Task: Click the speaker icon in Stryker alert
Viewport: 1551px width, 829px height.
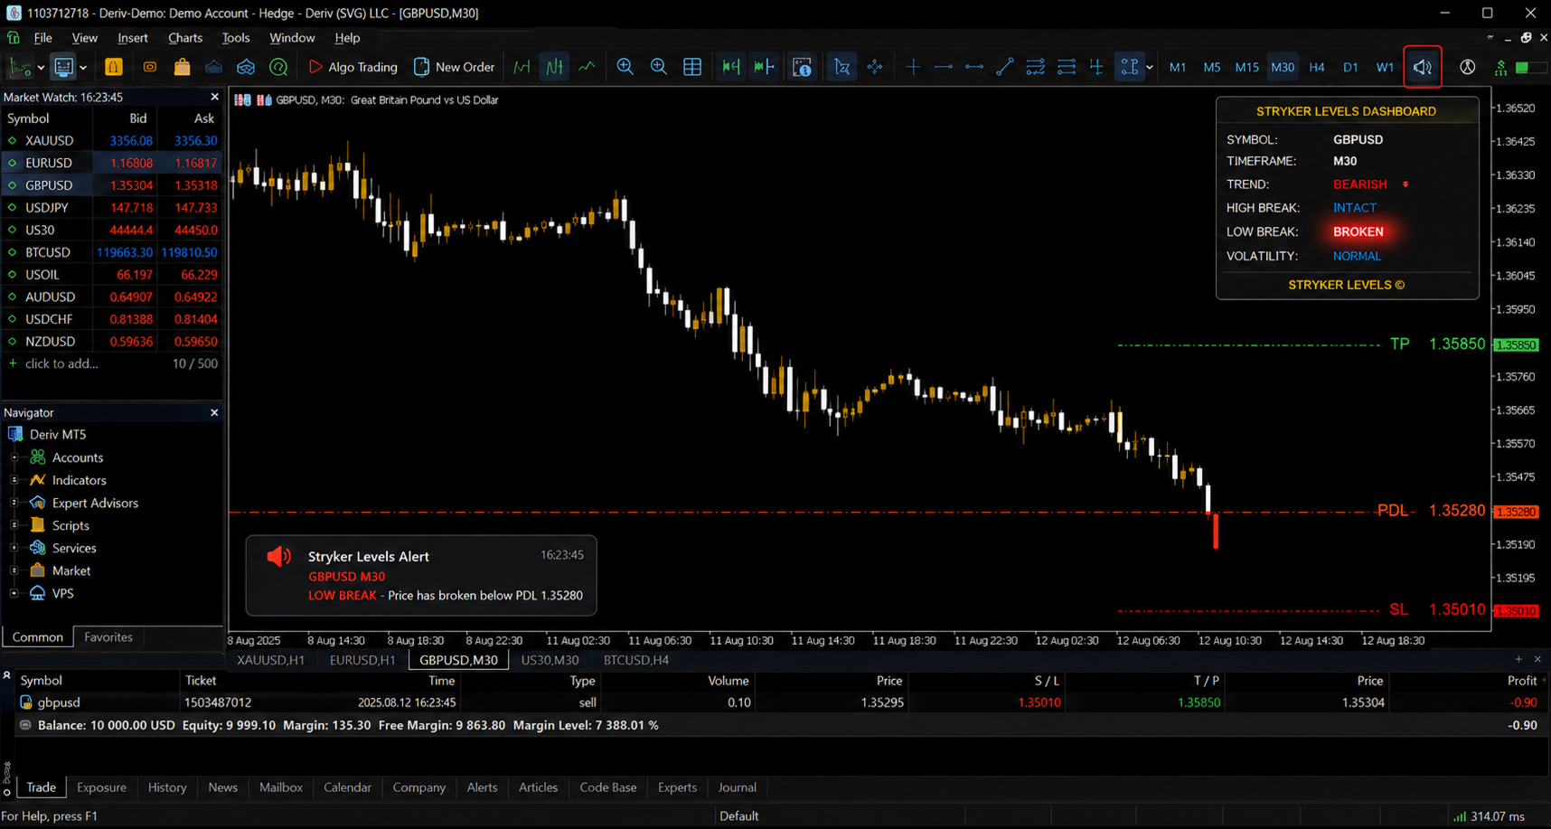Action: tap(279, 557)
